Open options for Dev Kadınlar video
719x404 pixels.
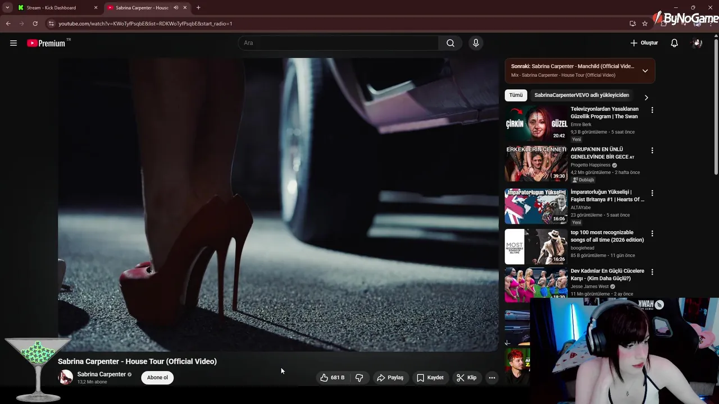(x=652, y=272)
